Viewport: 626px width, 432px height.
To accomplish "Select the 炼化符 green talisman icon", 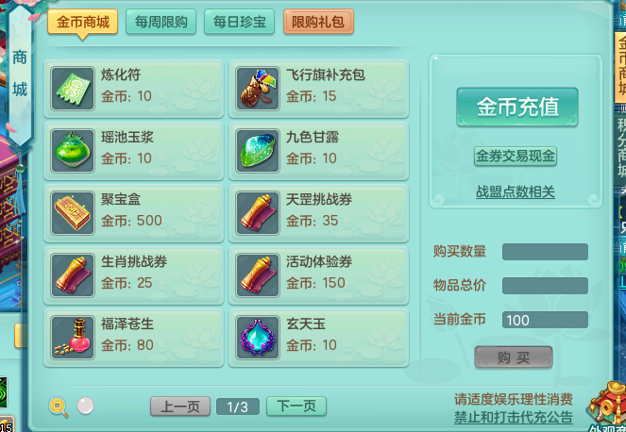I will tap(73, 89).
